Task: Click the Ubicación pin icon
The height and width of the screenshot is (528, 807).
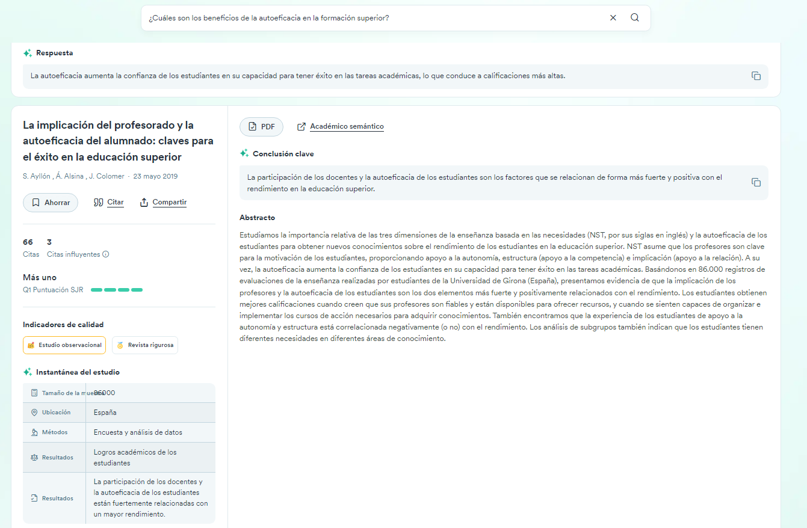Action: coord(34,413)
